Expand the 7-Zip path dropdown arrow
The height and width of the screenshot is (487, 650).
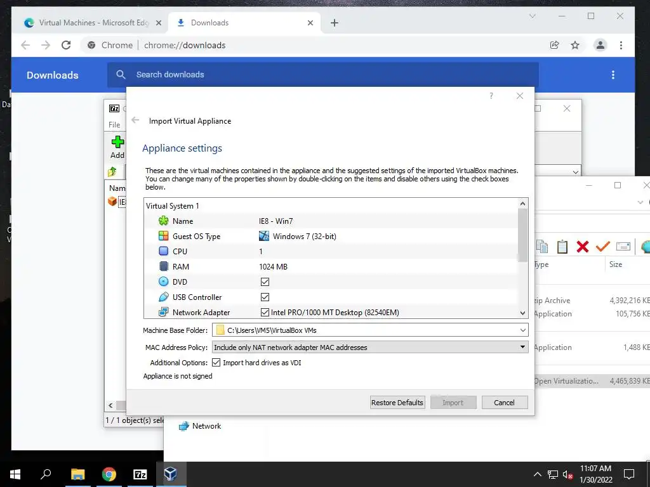coord(575,172)
